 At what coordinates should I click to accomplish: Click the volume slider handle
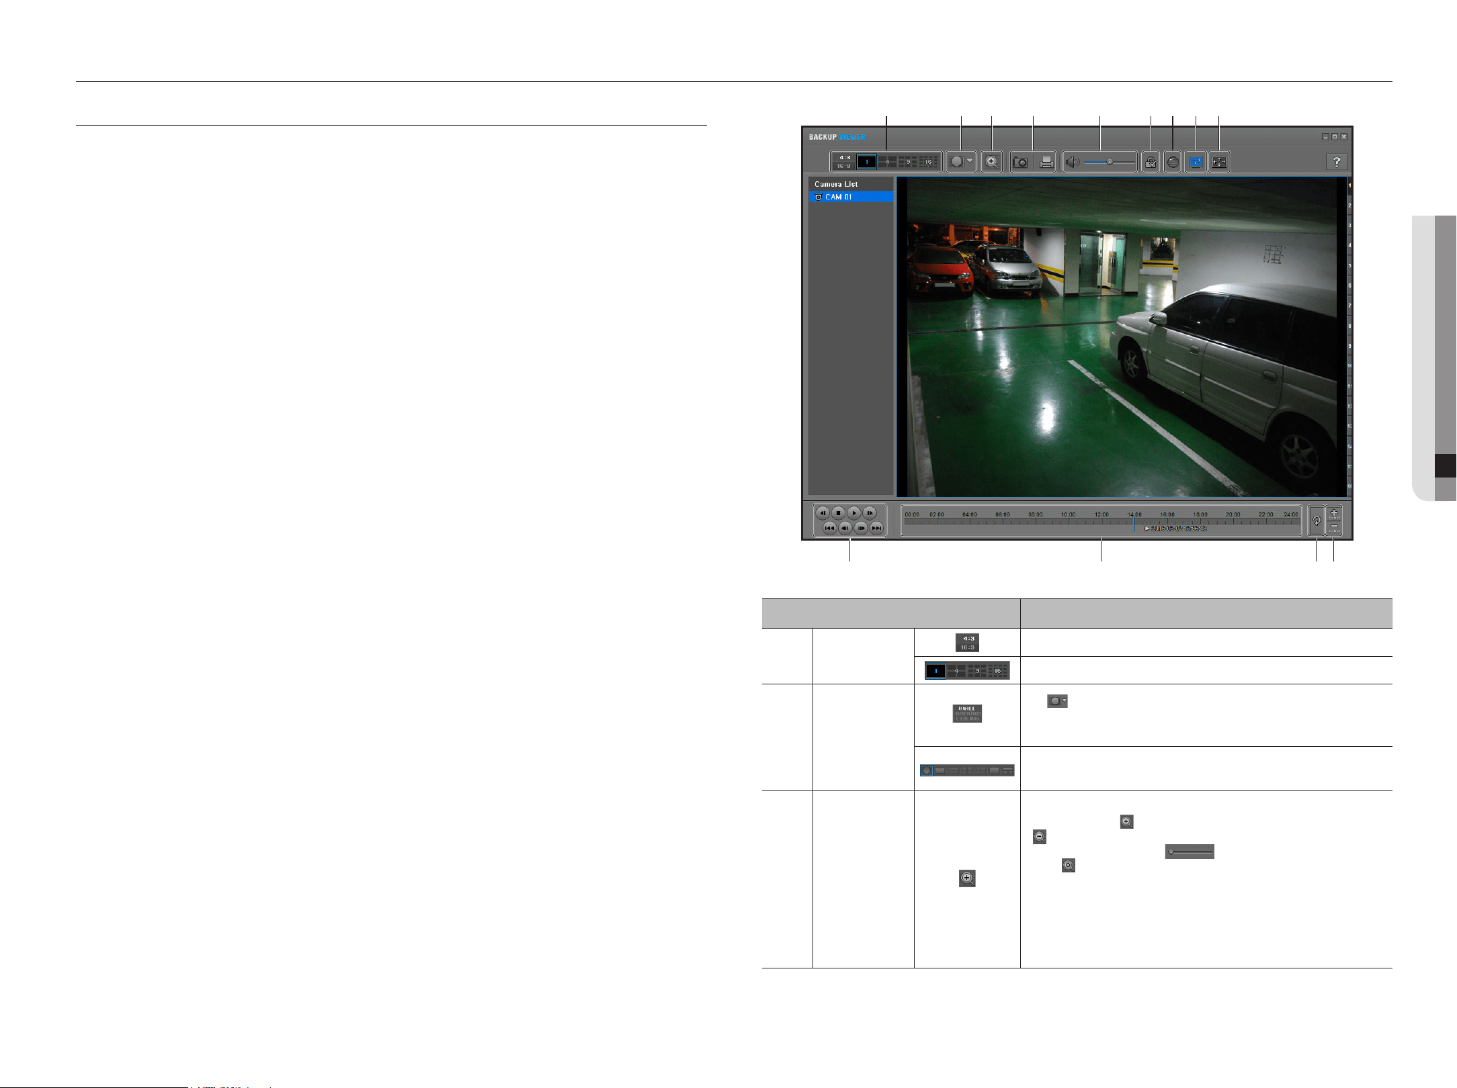pos(1110,162)
